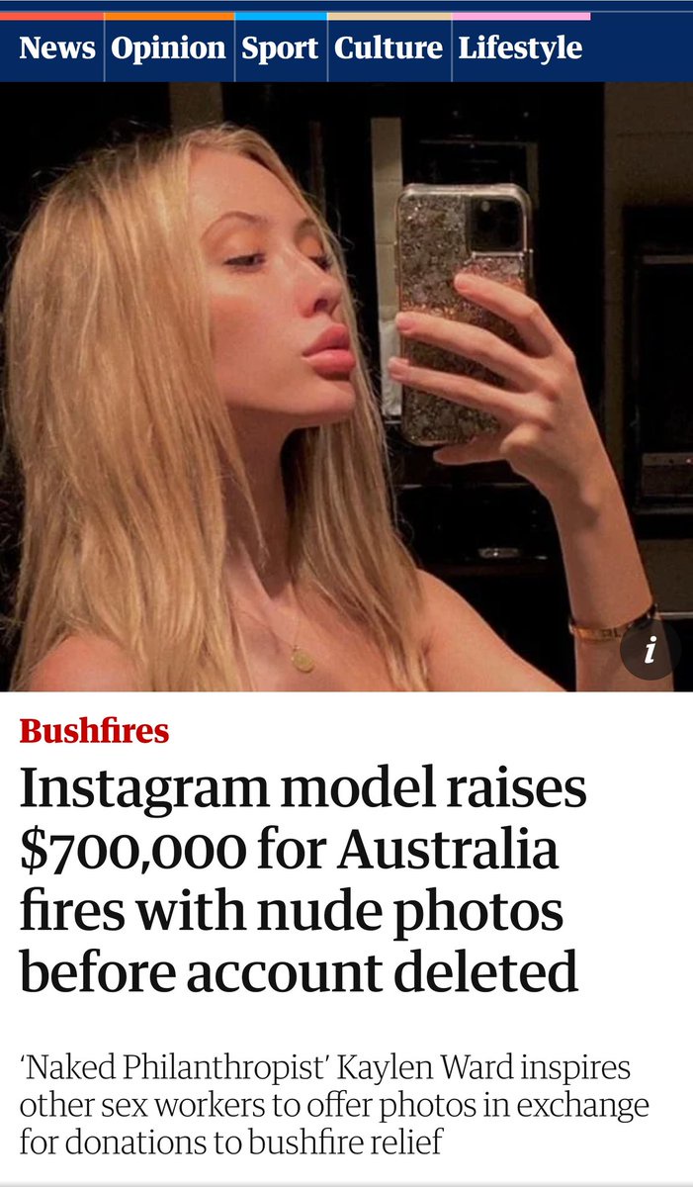Open the main article photo
693x1187 pixels.
[x=346, y=387]
